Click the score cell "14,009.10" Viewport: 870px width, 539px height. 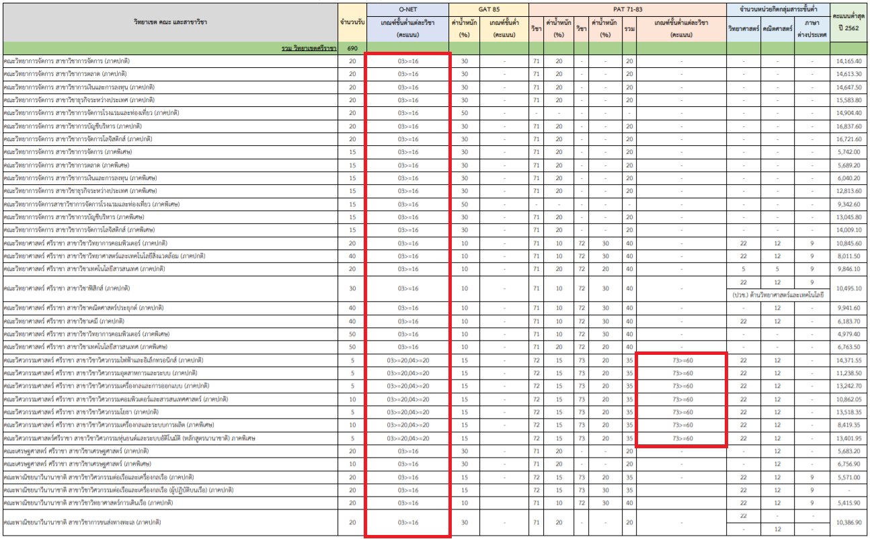click(848, 230)
